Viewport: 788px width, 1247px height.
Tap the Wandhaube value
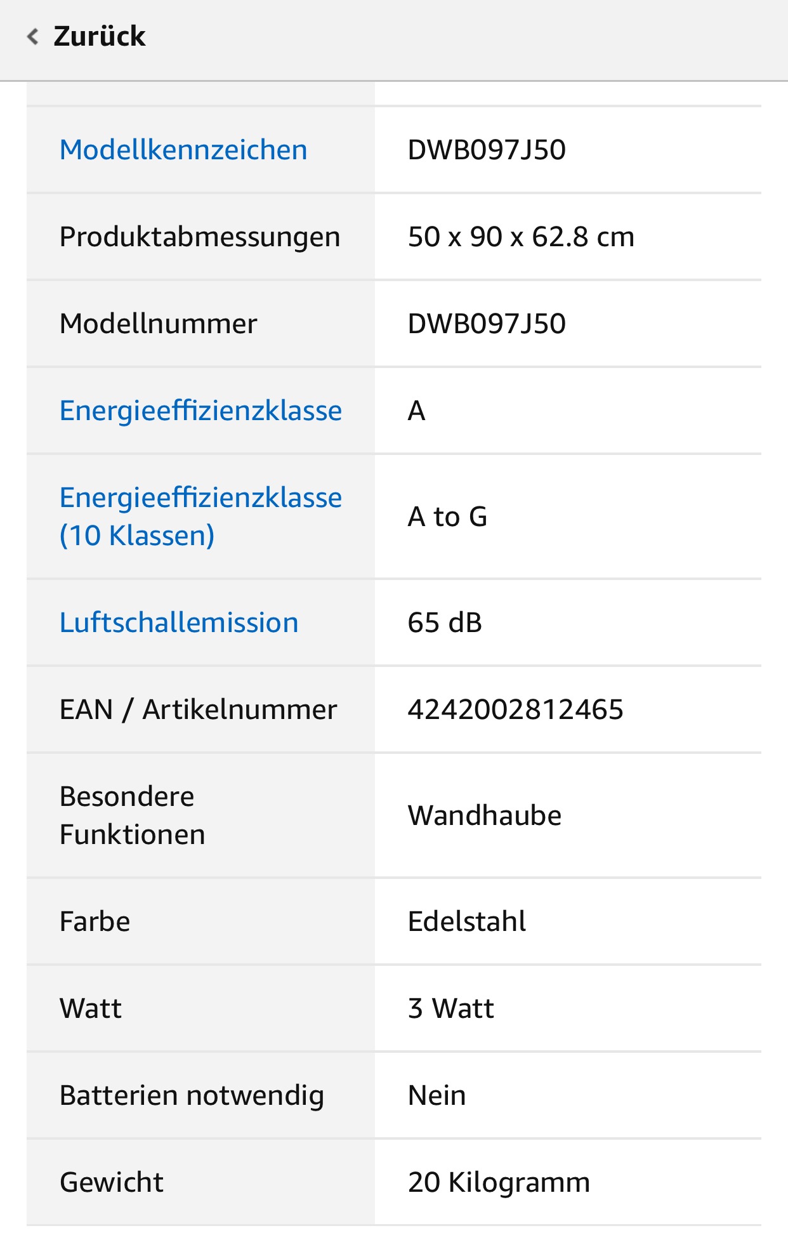pos(485,815)
